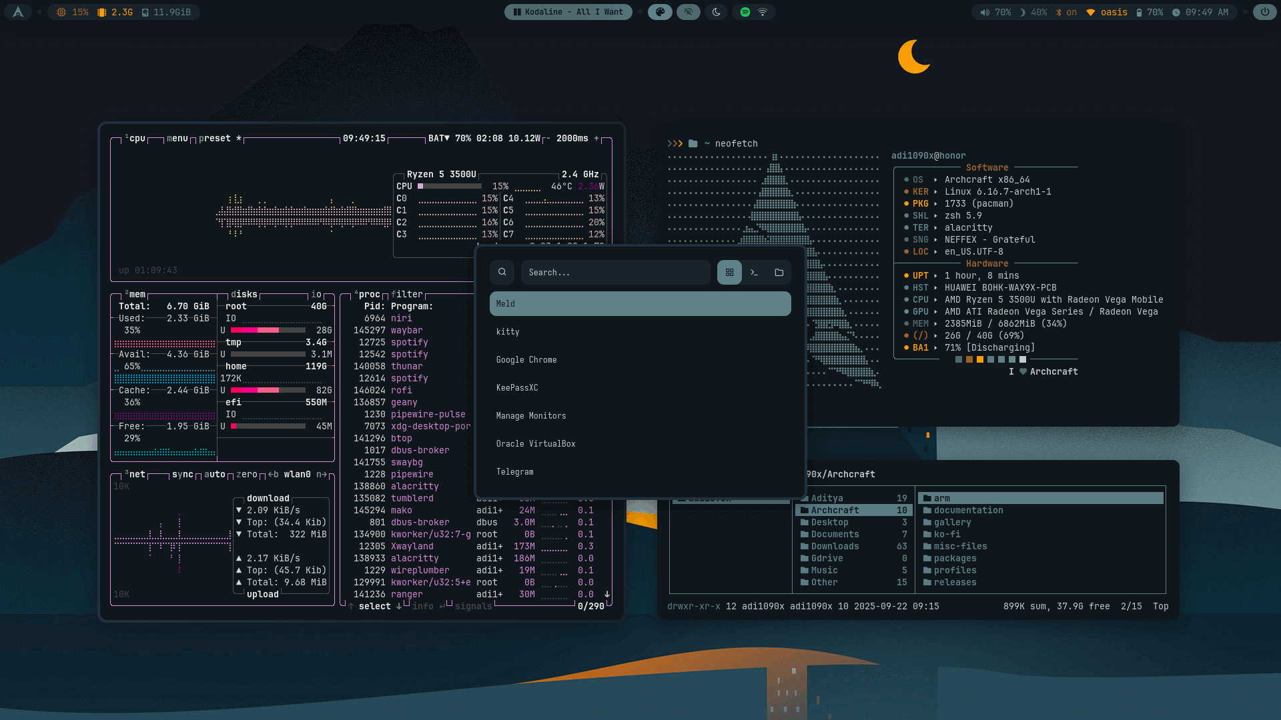This screenshot has height=720, width=1281.
Task: Click the Wi-Fi icon in top bar
Action: pyautogui.click(x=763, y=12)
